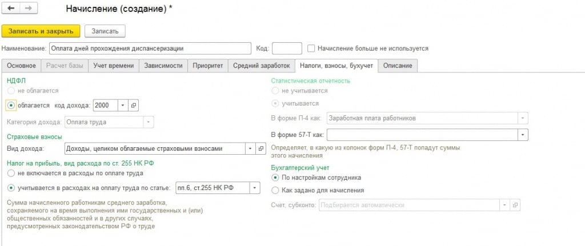The image size is (585, 246).
Task: Open selection form for Вид дохода
Action: point(261,148)
